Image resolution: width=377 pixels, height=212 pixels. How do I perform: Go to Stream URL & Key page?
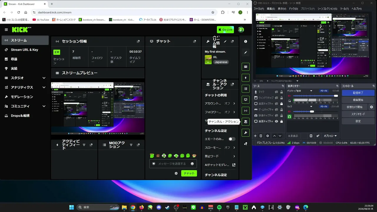tap(25, 50)
